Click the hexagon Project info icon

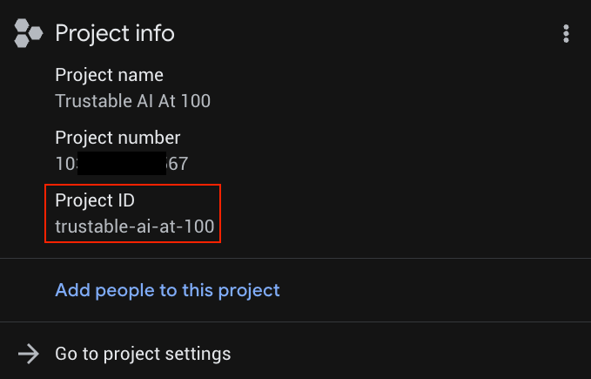pos(29,34)
